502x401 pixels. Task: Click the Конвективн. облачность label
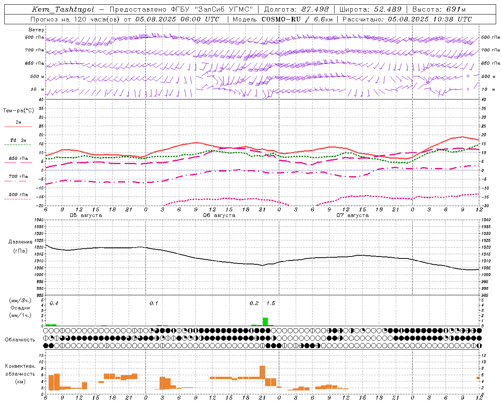tap(20, 370)
